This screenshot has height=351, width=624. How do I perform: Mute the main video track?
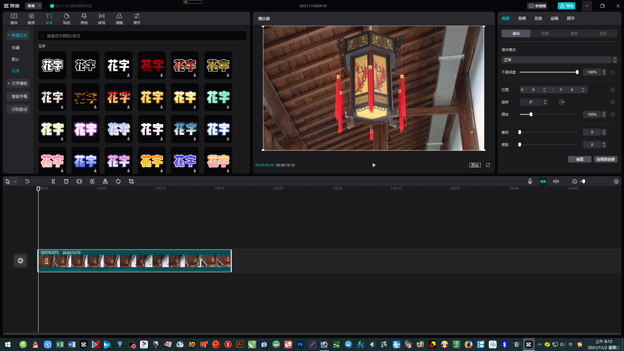[x=20, y=261]
